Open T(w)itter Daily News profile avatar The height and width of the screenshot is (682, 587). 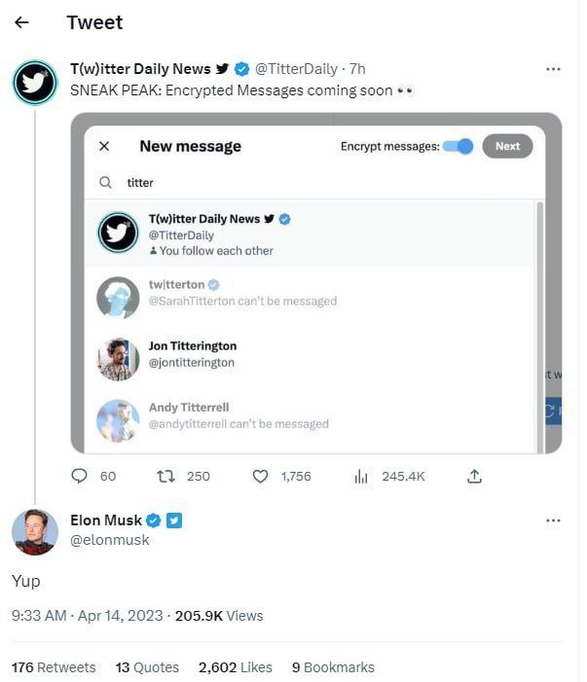tap(34, 82)
